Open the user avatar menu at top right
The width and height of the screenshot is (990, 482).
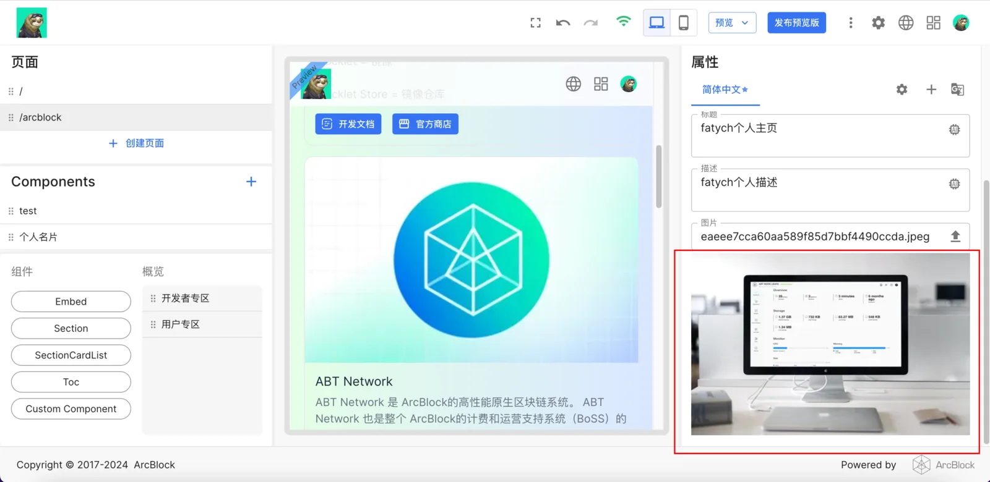[961, 23]
